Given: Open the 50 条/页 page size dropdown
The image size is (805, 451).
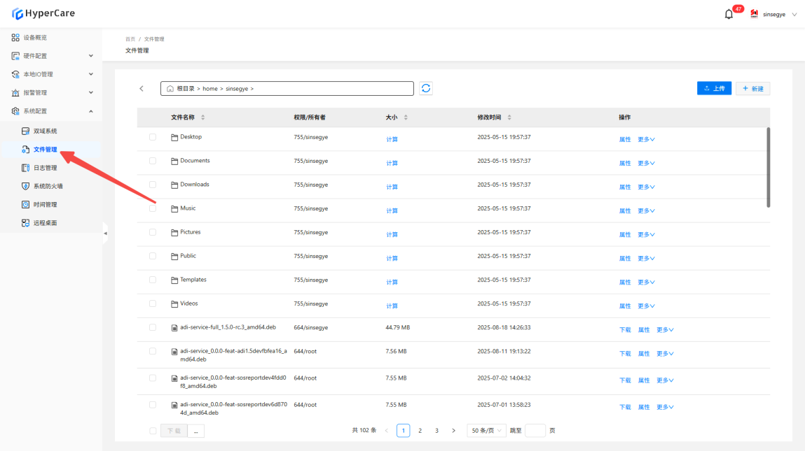Looking at the screenshot, I should tap(487, 431).
